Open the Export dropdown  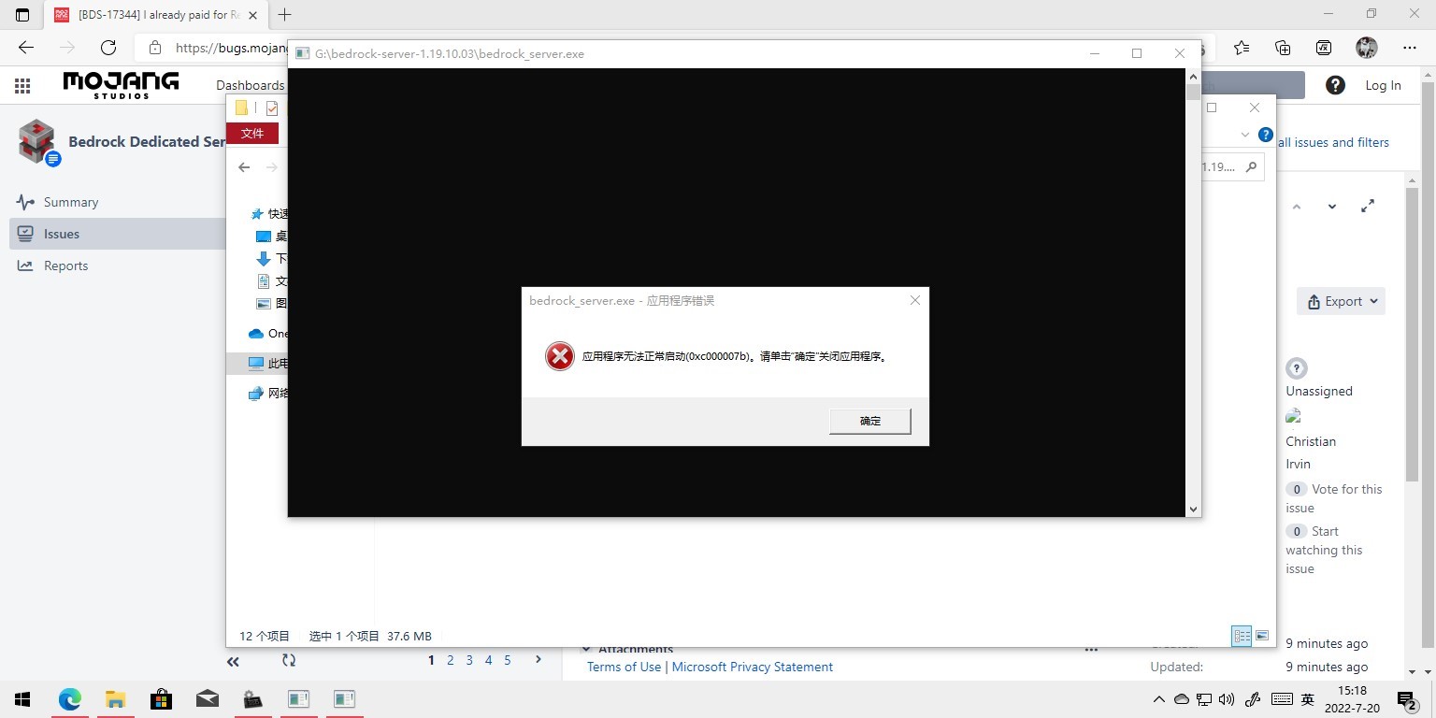(x=1342, y=301)
